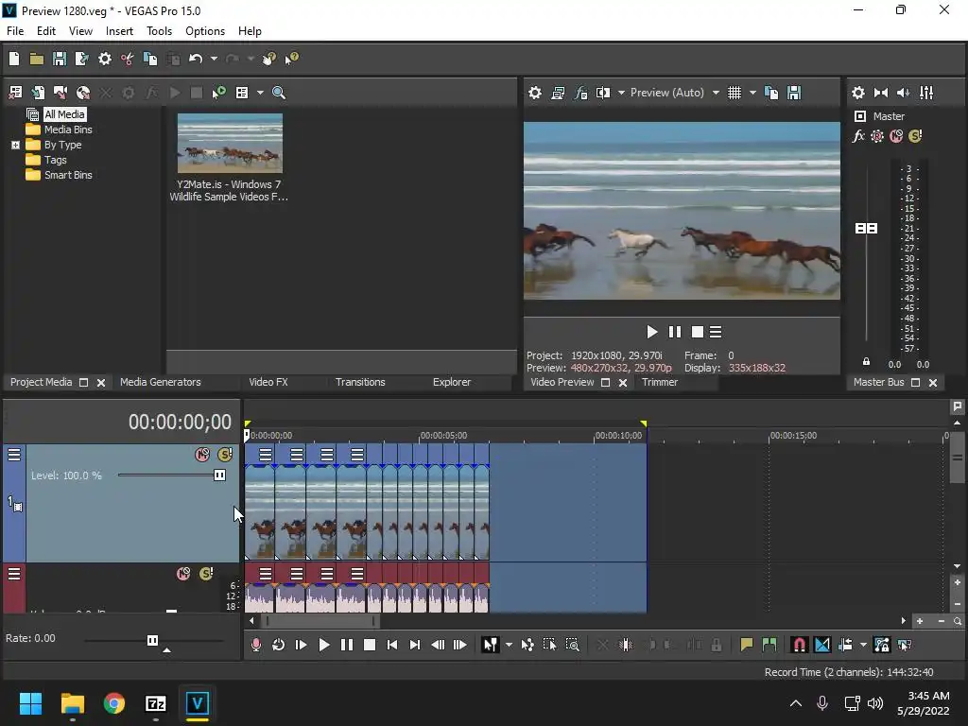This screenshot has height=726, width=968.
Task: Toggle Auto Ripple button
Action: tap(845, 645)
